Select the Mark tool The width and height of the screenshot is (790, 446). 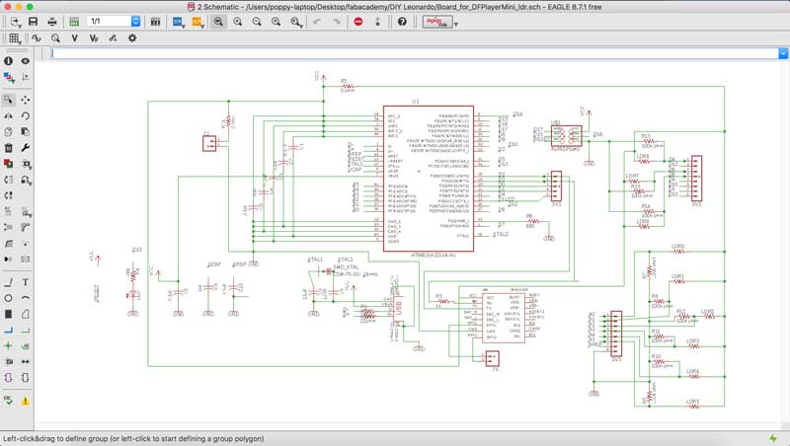tap(26, 77)
